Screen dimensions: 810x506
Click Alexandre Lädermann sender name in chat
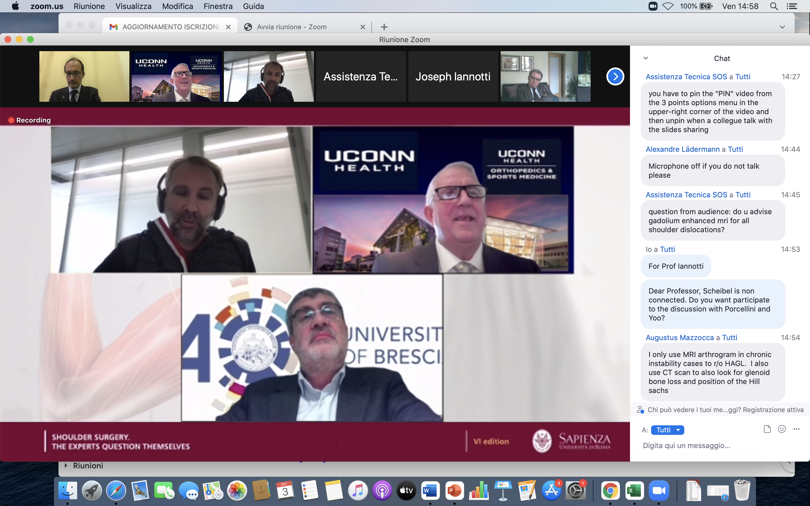point(683,149)
